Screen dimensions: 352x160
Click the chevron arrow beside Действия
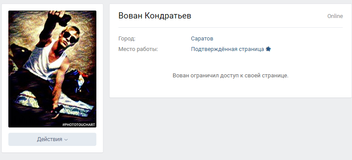[66, 140]
